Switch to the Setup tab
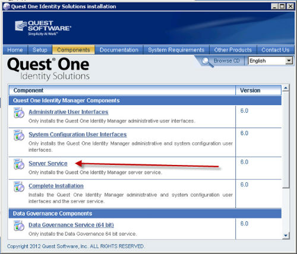297x254 pixels. coord(40,50)
